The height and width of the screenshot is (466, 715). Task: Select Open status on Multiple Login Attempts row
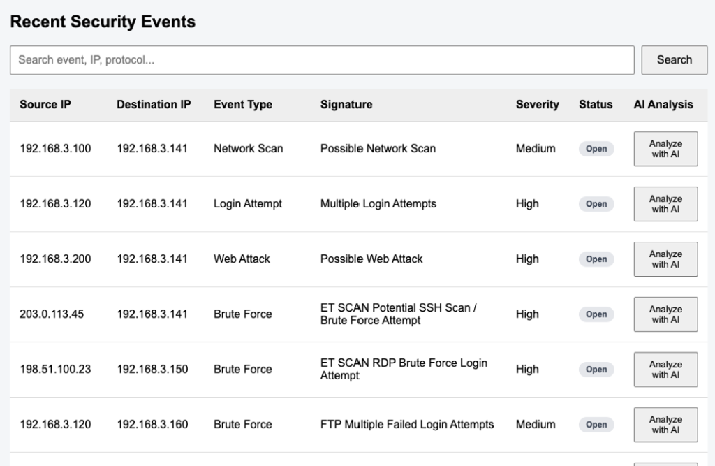coord(596,204)
